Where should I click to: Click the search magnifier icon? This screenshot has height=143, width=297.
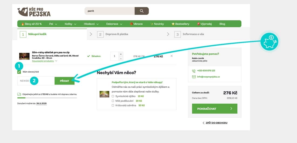coord(141,11)
